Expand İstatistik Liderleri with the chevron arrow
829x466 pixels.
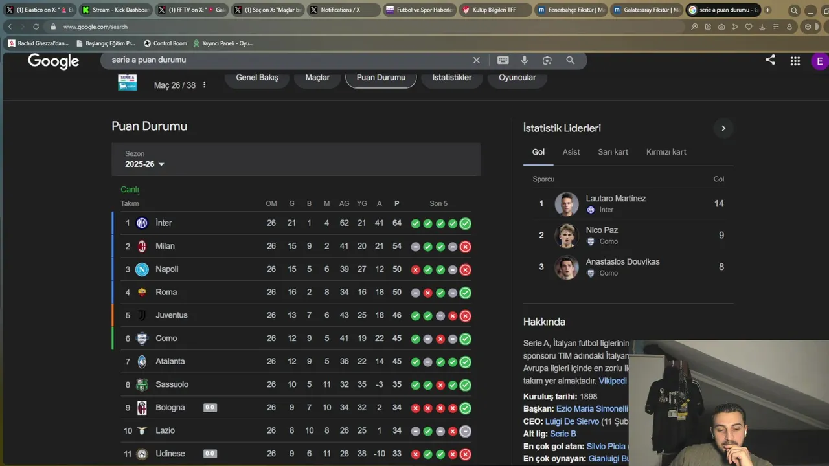pyautogui.click(x=723, y=128)
